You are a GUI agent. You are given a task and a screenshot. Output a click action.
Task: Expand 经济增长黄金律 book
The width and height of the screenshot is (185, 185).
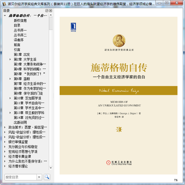(5, 156)
